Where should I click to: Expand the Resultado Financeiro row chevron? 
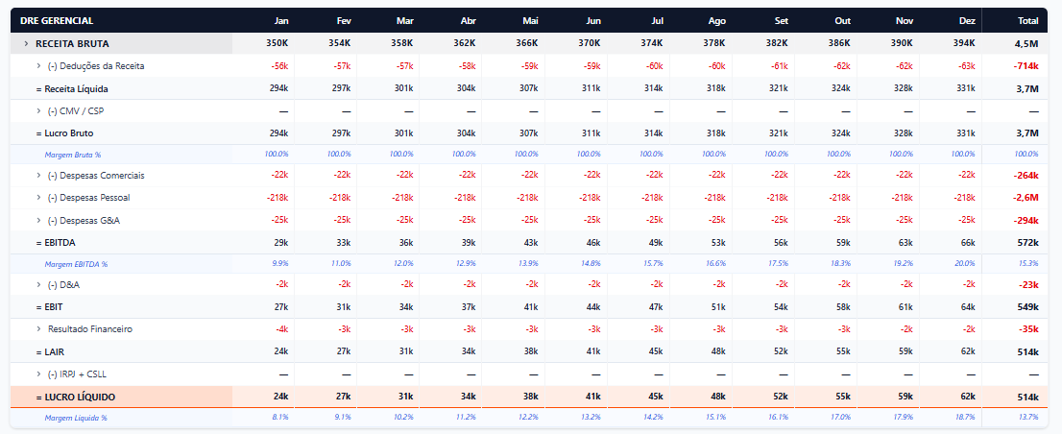[38, 329]
